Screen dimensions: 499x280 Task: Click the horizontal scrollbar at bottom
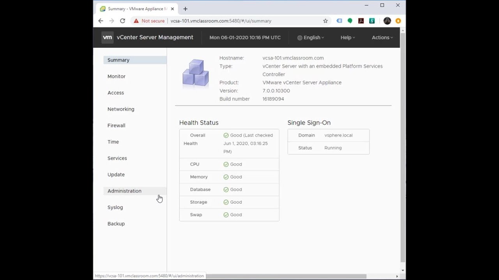click(x=286, y=276)
